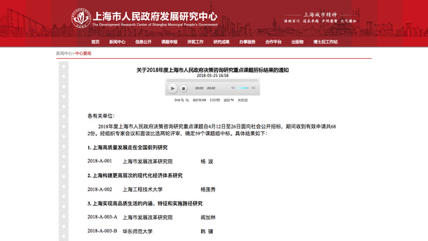Click 中心要闻 breadcrumb link

pos(83,54)
